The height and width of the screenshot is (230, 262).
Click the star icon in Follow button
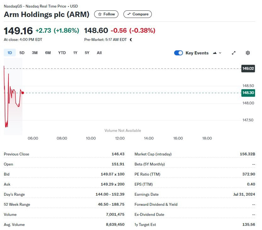100,14
